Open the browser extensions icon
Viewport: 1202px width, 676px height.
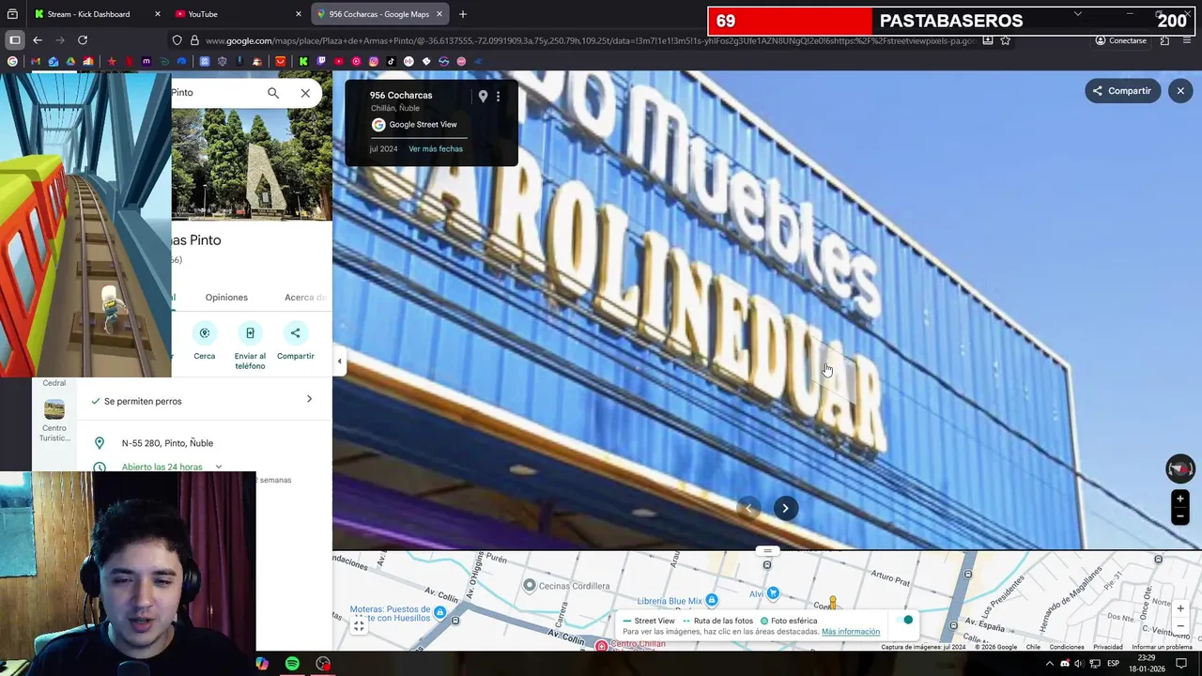coord(1164,40)
